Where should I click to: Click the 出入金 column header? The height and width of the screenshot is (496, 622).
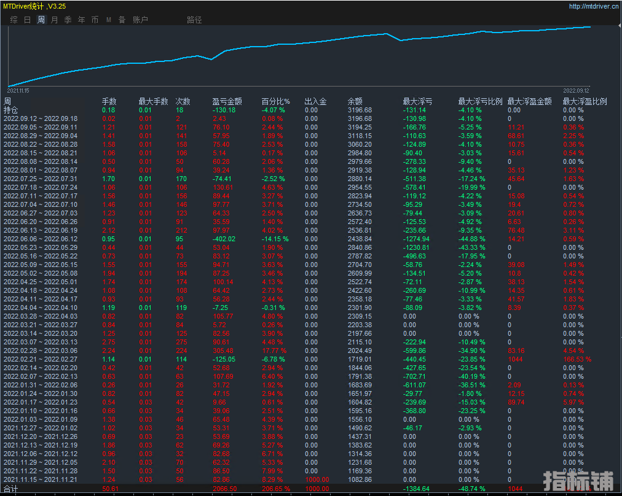point(315,101)
